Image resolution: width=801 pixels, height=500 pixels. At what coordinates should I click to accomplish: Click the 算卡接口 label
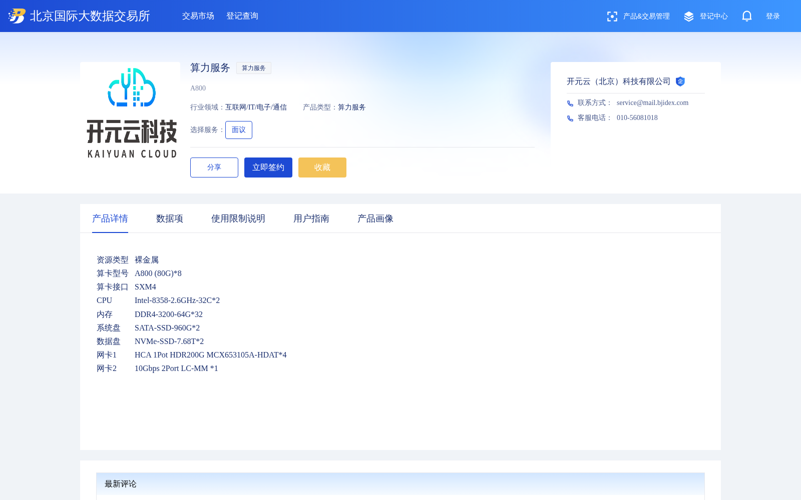tap(113, 287)
